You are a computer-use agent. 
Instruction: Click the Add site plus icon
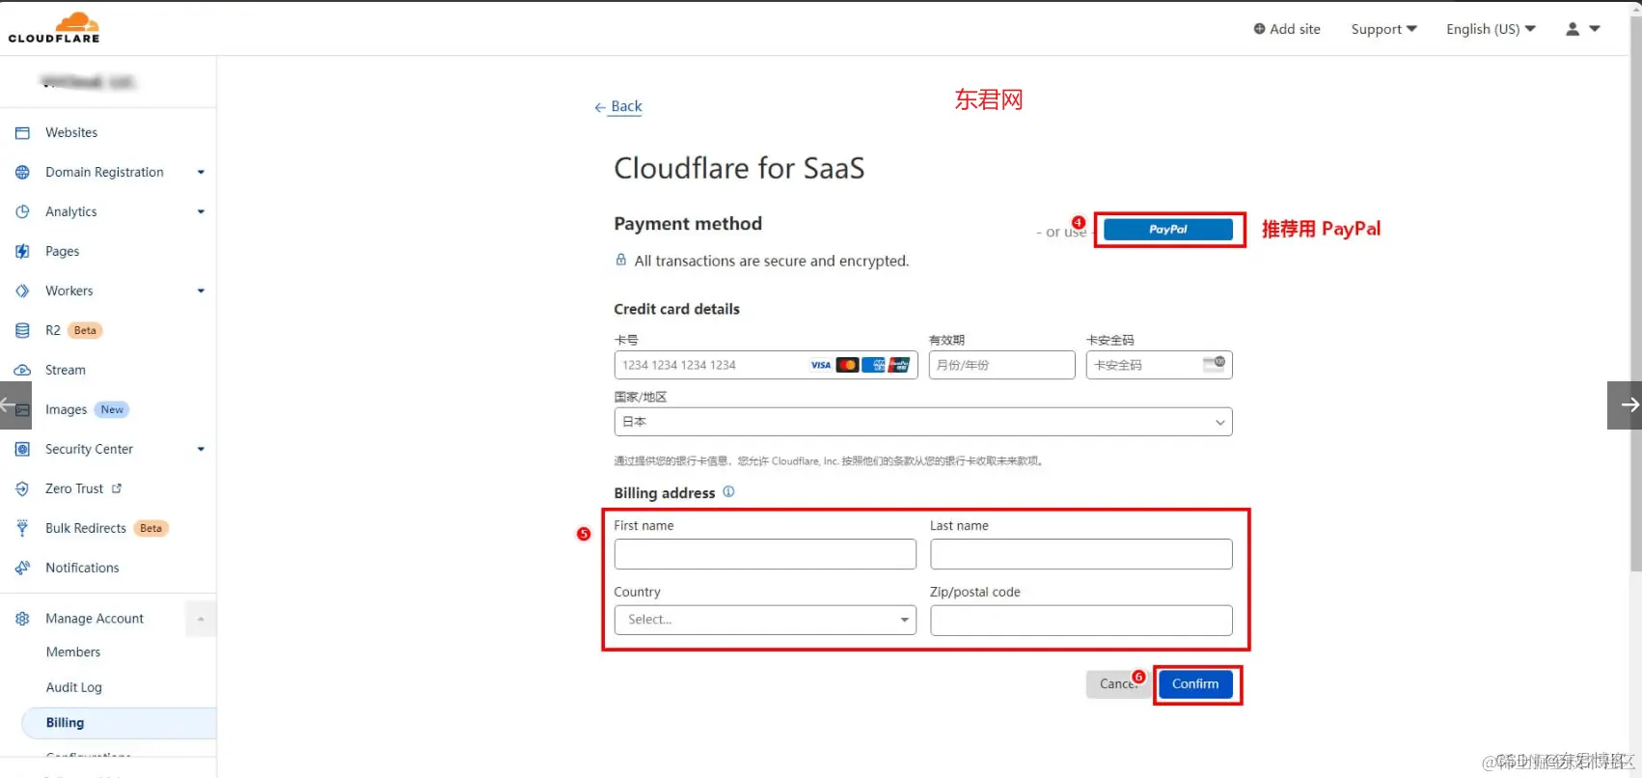[1259, 29]
